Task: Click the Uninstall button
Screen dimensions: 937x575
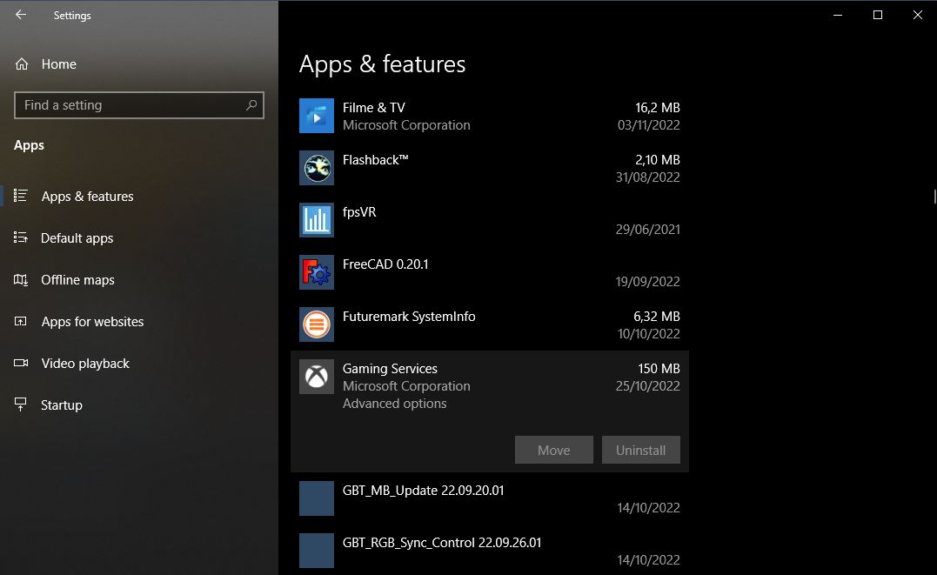Action: pos(640,450)
